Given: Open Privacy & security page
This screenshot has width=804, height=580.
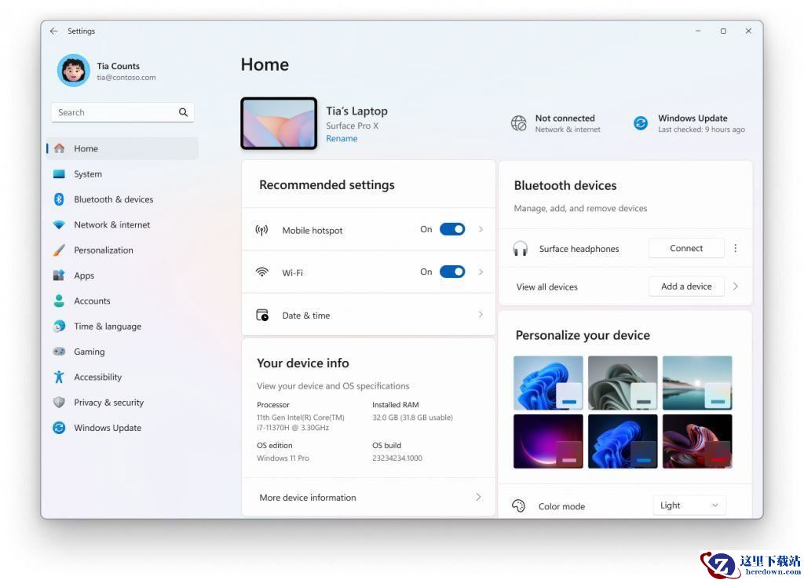Looking at the screenshot, I should pyautogui.click(x=122, y=402).
